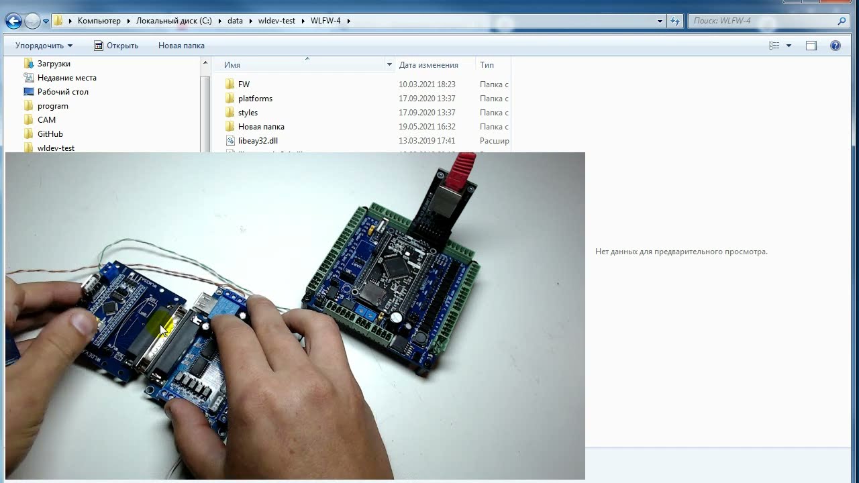Go forward with the forward arrow button

(x=32, y=21)
